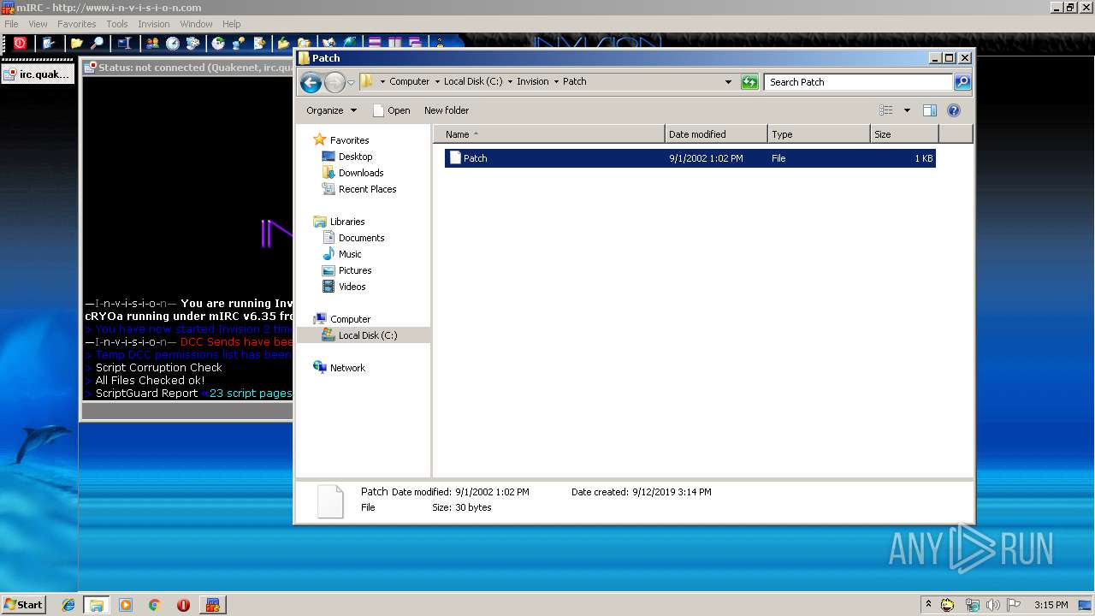Refresh the Patch folder view
The height and width of the screenshot is (616, 1095).
(x=749, y=82)
